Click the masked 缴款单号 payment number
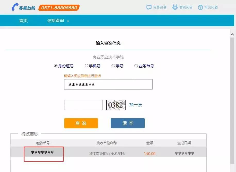This screenshot has width=236, height=172. (43, 152)
